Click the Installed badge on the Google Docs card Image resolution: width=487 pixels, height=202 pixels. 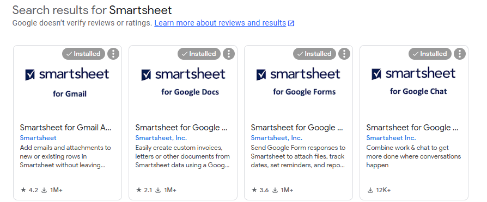pyautogui.click(x=199, y=54)
